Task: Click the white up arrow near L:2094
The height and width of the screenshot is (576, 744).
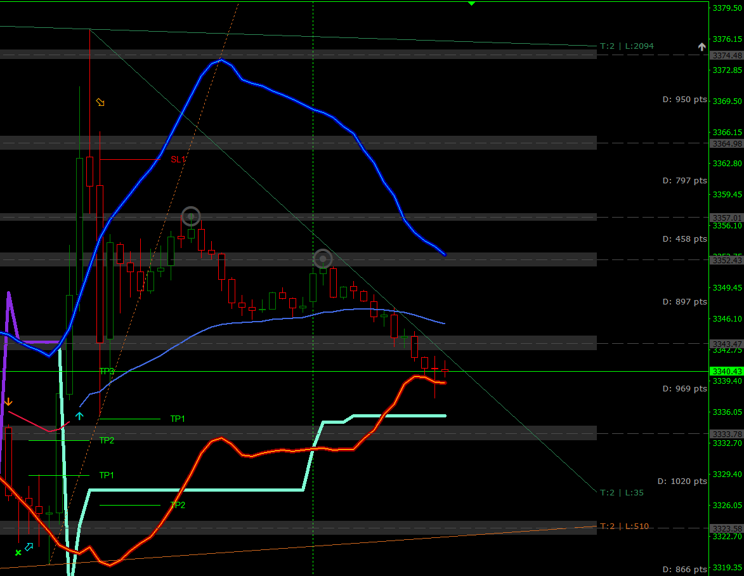Action: [702, 46]
